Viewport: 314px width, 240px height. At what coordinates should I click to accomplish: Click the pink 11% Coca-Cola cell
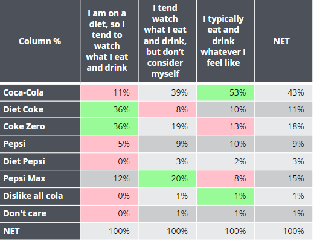coord(109,92)
